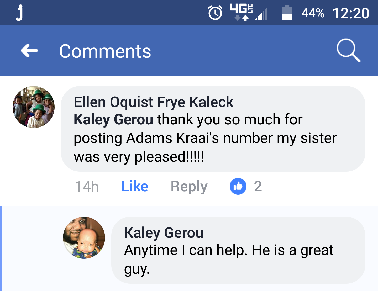Tap the 14h comment timestamp

87,186
